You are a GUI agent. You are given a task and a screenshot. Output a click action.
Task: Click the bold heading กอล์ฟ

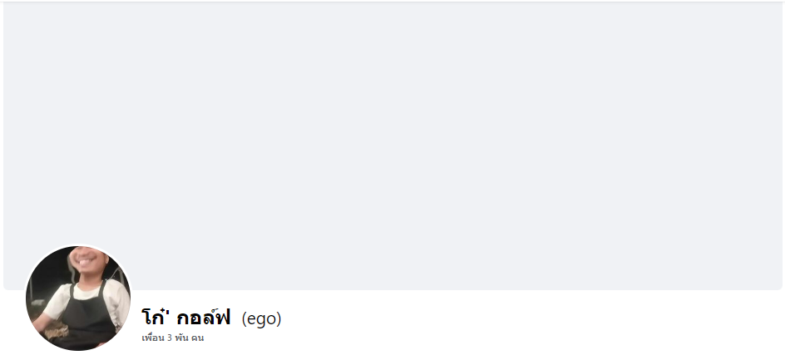(203, 318)
